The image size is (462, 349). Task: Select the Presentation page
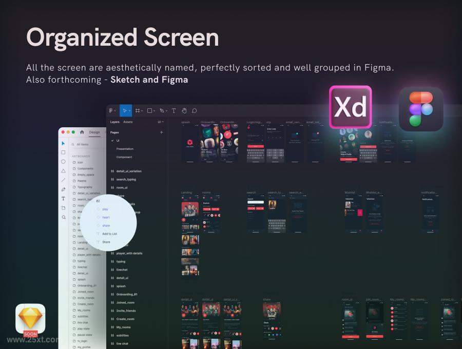(x=125, y=149)
